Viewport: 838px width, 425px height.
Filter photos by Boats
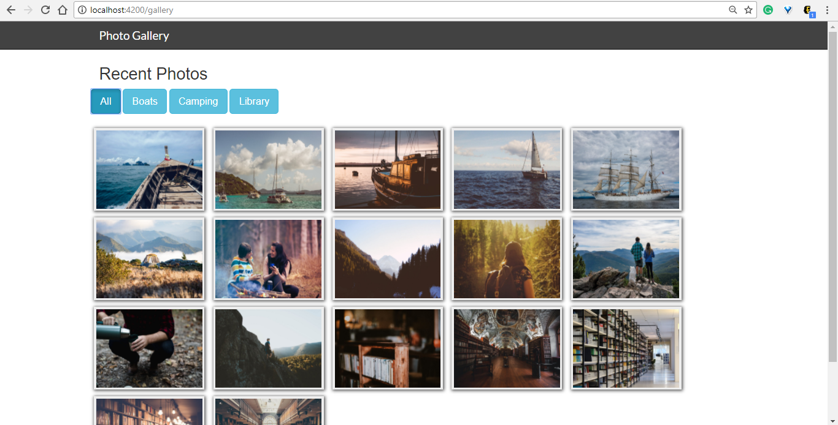coord(145,101)
